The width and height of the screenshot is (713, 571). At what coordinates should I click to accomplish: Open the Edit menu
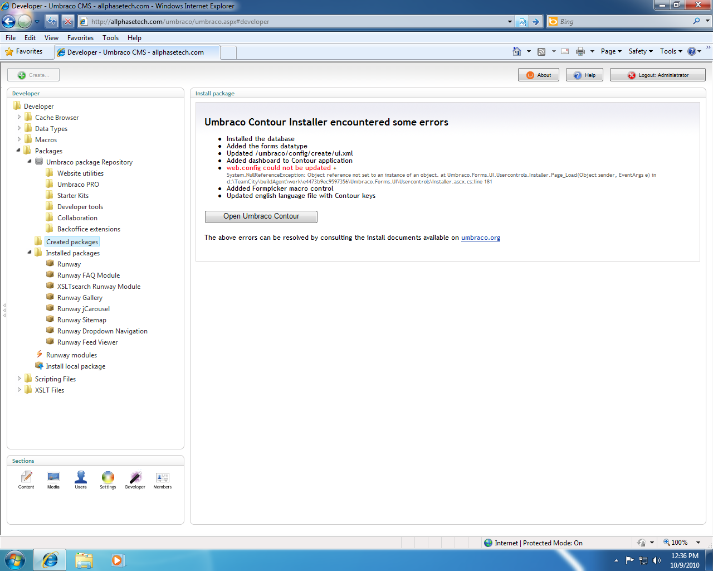(x=30, y=38)
